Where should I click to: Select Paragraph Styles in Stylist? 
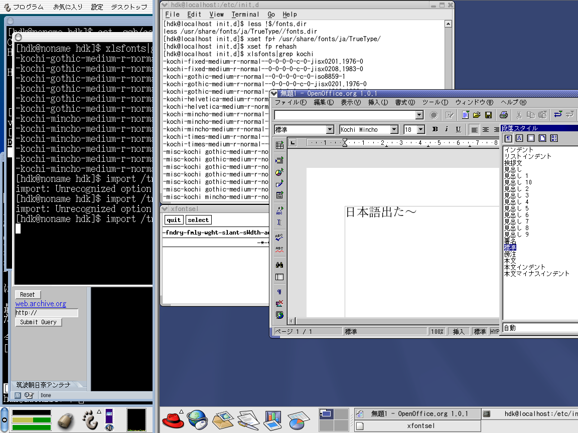pyautogui.click(x=508, y=138)
